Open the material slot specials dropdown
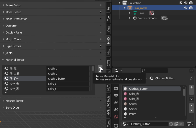This screenshot has width=196, height=128. [191, 99]
